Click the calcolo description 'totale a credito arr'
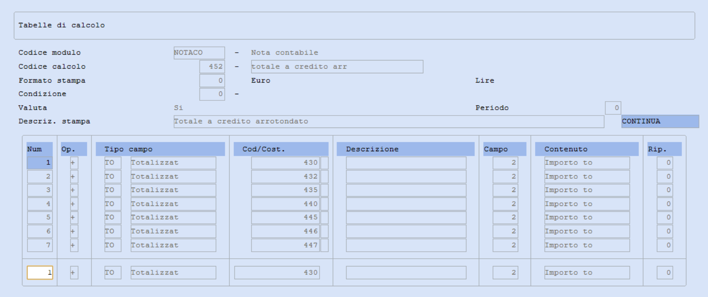Image resolution: width=708 pixels, height=297 pixels. pos(337,67)
